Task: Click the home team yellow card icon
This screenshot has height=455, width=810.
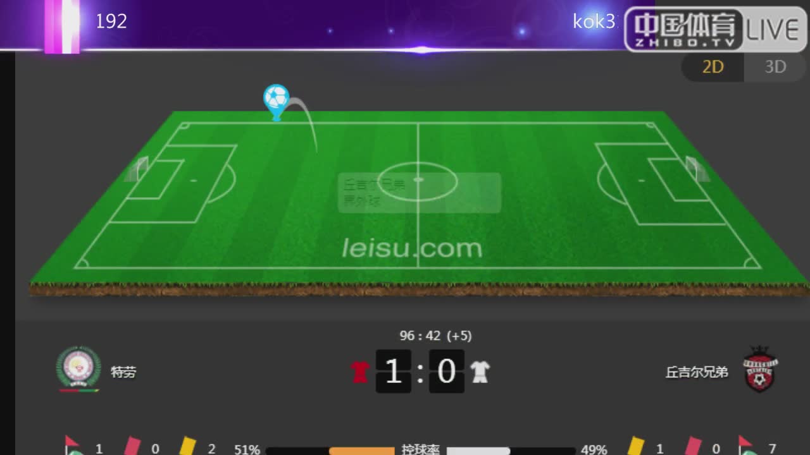Action: (x=187, y=446)
